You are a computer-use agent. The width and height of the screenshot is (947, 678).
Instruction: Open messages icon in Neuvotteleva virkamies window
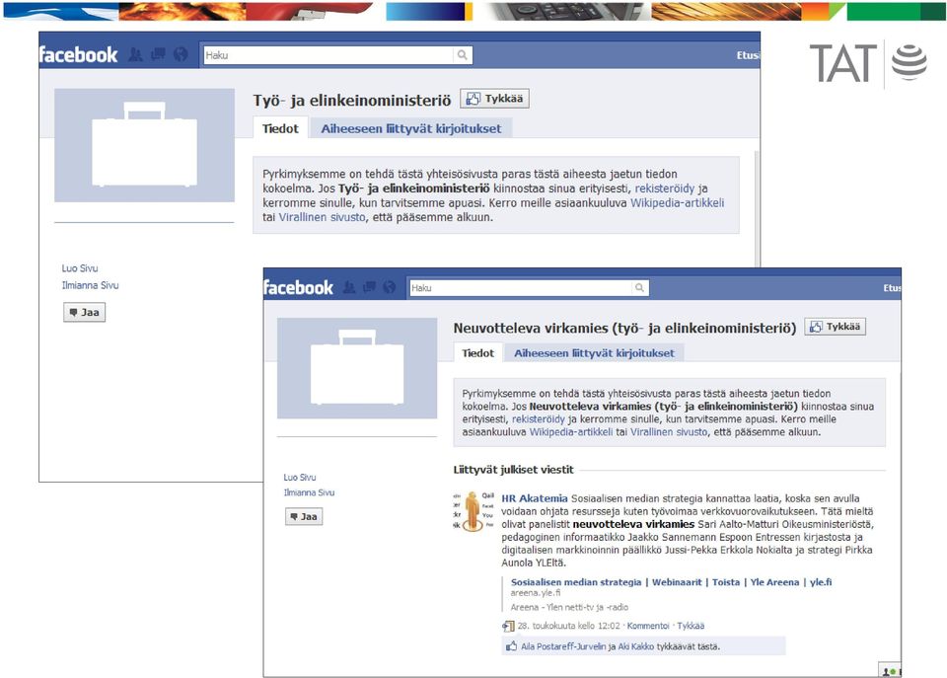[x=370, y=287]
